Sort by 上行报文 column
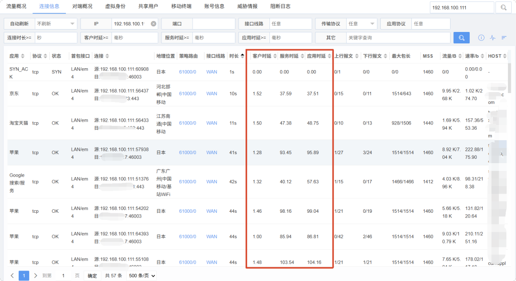Viewport: 516px width, 281px height. tap(357, 56)
